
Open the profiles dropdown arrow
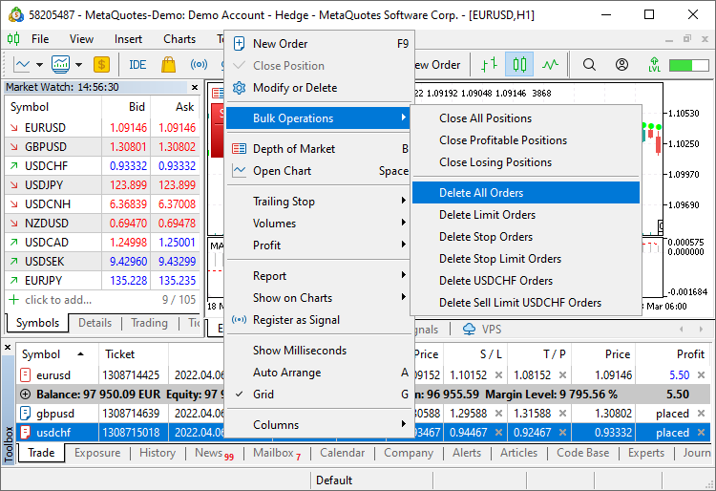78,65
